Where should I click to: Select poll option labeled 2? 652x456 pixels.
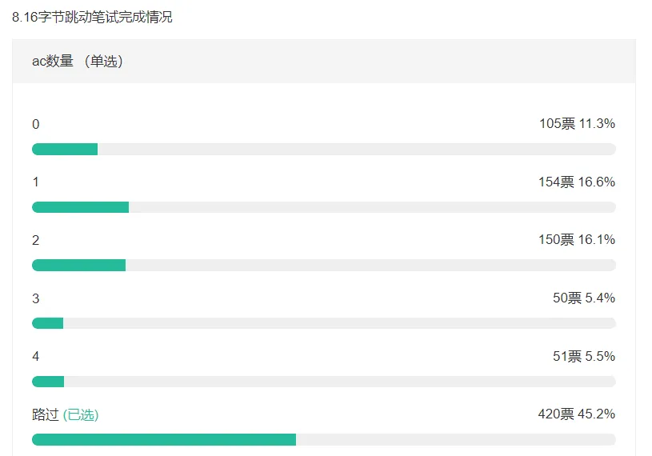pyautogui.click(x=36, y=240)
